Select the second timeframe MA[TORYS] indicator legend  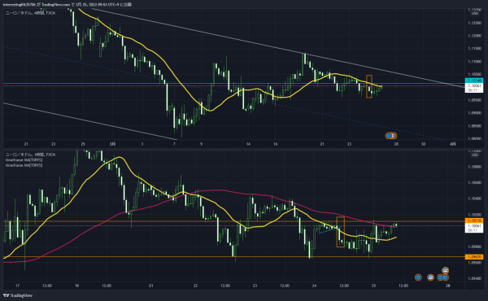[24, 165]
